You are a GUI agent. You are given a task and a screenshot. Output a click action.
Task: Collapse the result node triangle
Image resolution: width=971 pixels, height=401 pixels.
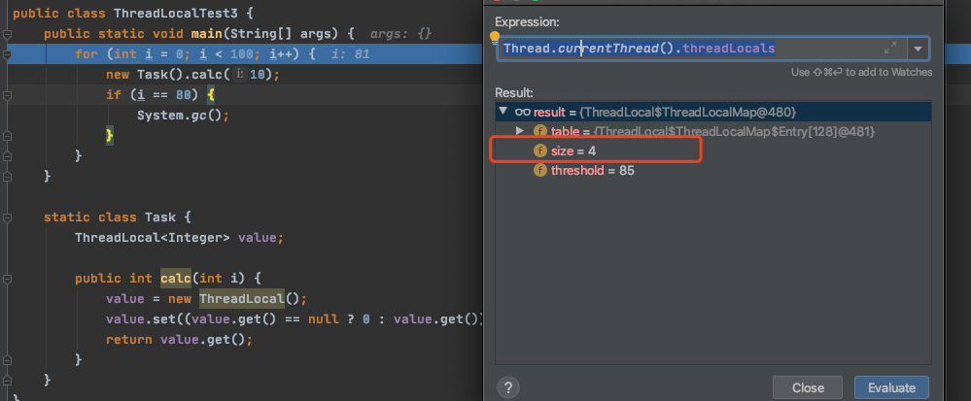503,112
